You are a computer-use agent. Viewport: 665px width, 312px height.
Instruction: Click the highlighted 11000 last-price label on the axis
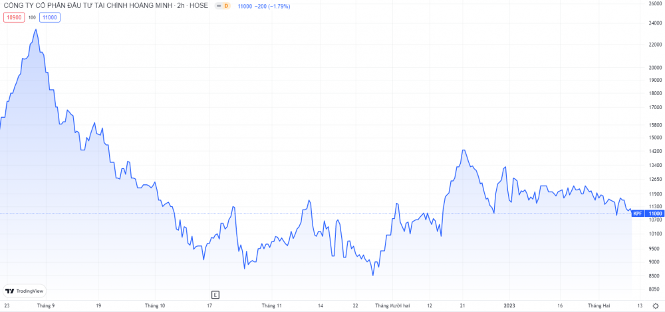click(x=654, y=214)
